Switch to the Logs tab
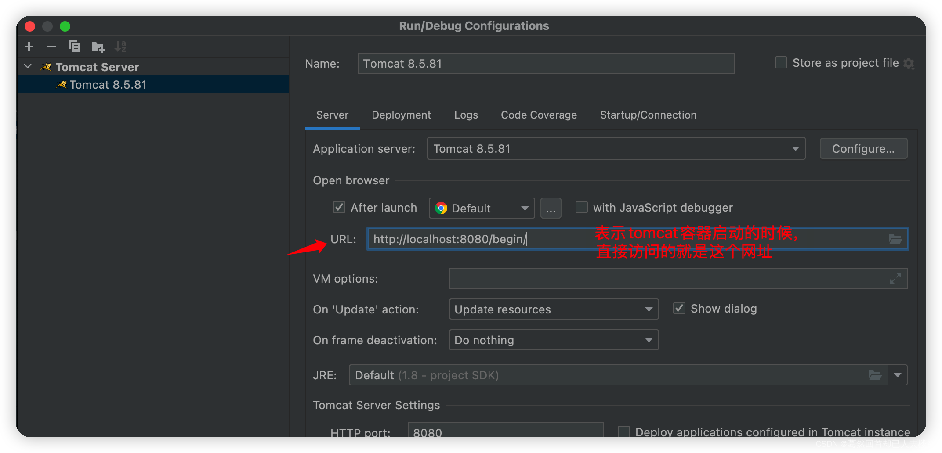Screen dimensions: 942x453 [x=466, y=115]
